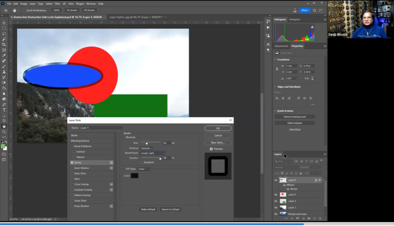Add another Stroke effect with plus icon
The width and height of the screenshot is (394, 226).
112,162
